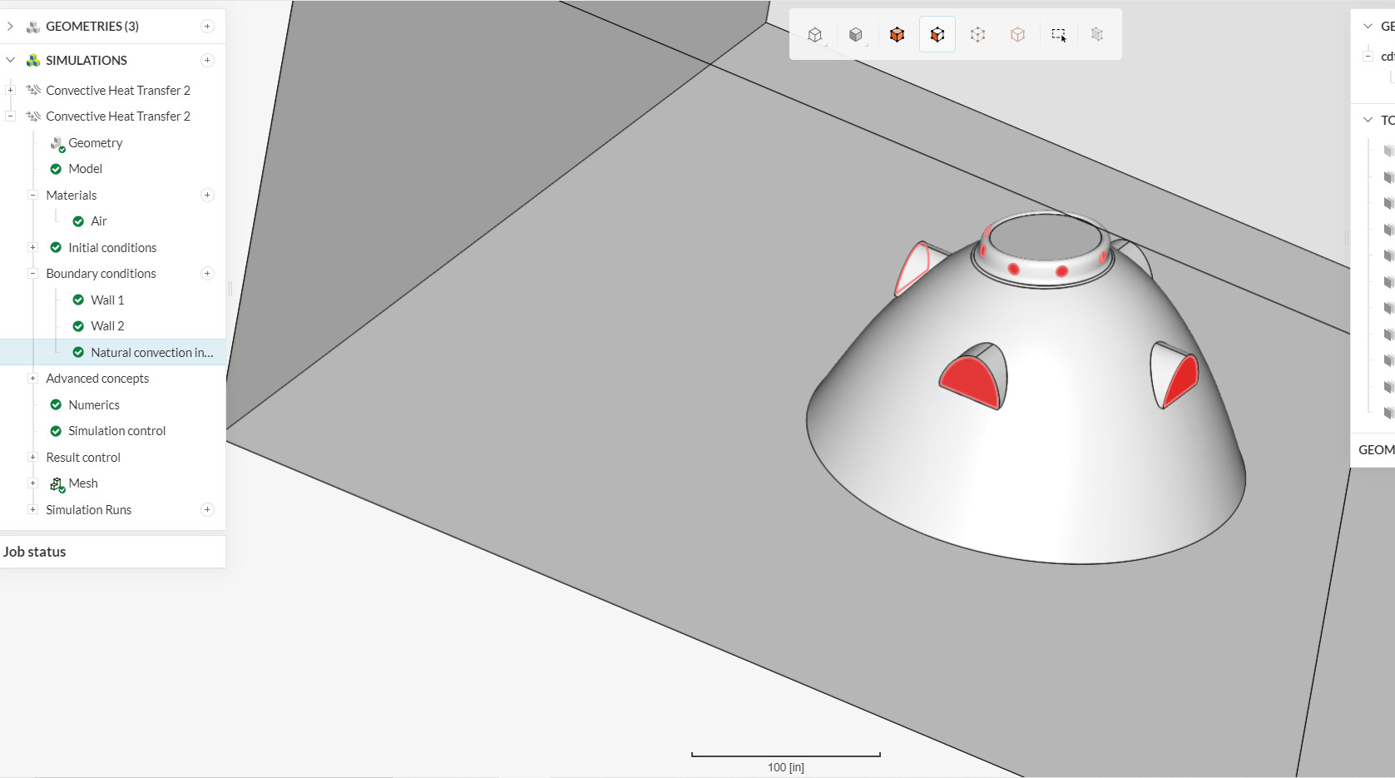Collapse the Materials node
This screenshot has width=1395, height=778.
[x=32, y=195]
